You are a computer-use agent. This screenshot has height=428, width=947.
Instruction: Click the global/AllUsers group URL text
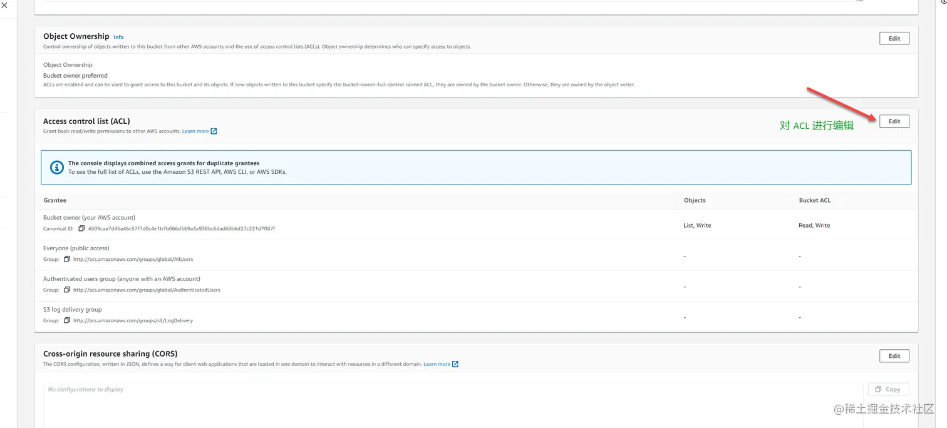point(133,259)
